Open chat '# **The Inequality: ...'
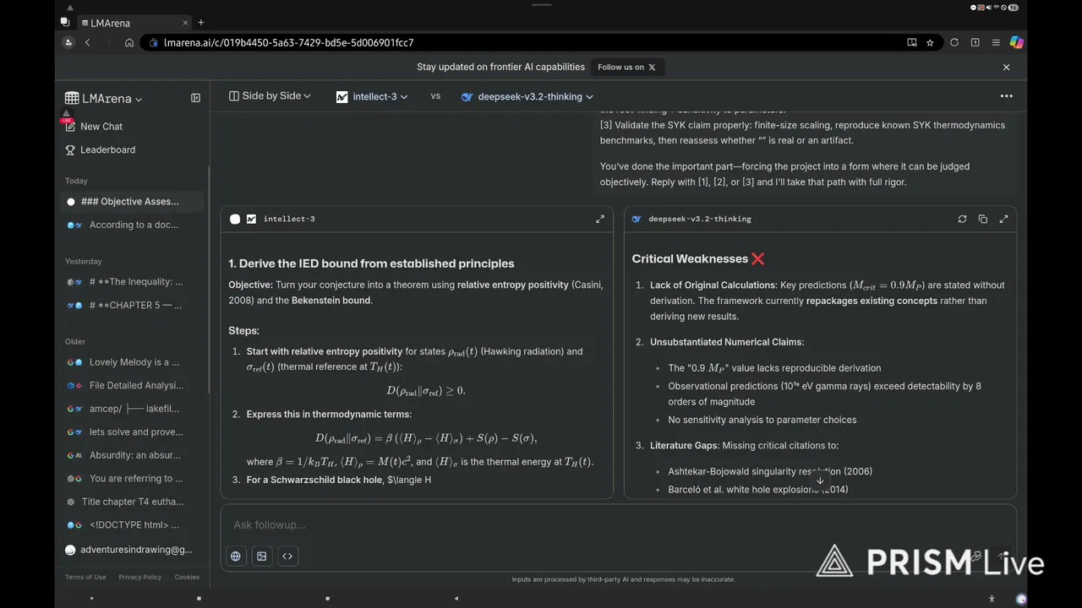Image resolution: width=1082 pixels, height=608 pixels. pyautogui.click(x=133, y=282)
